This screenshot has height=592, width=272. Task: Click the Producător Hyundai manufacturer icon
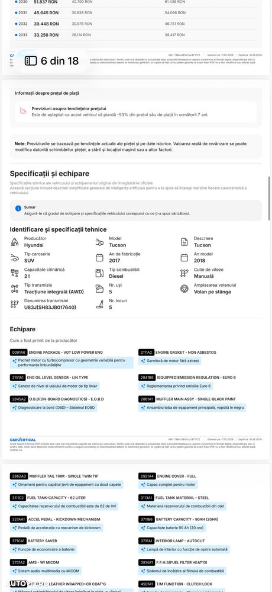15,242
